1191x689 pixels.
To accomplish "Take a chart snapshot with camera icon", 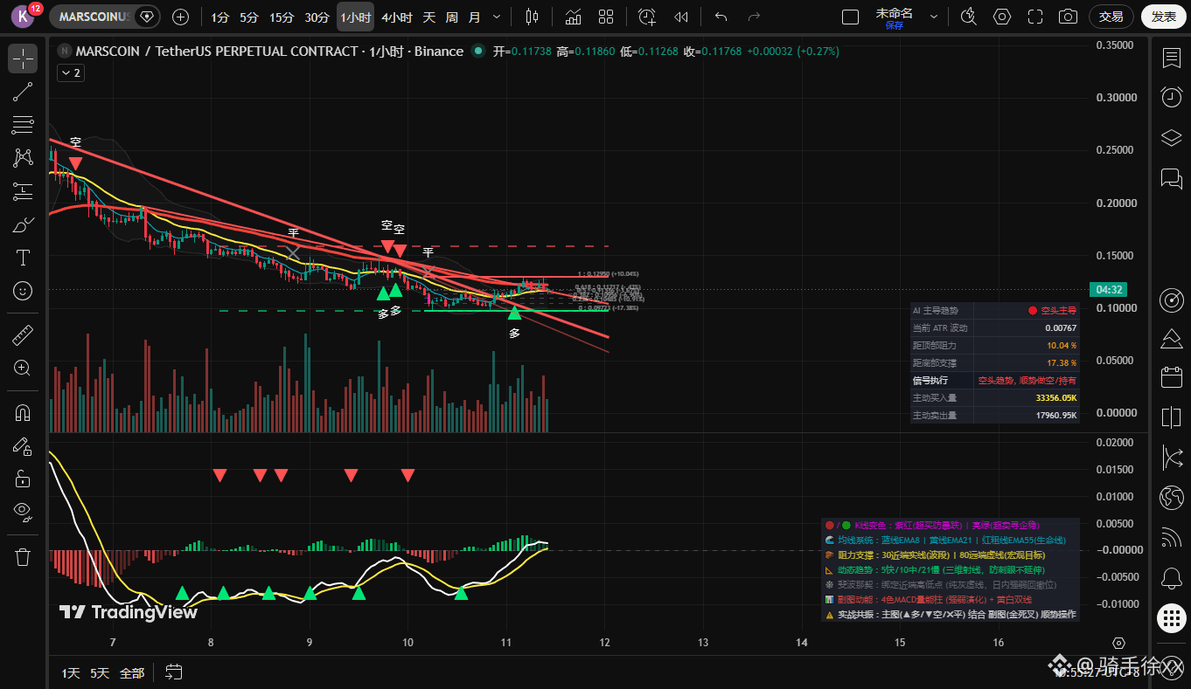I will 1068,17.
